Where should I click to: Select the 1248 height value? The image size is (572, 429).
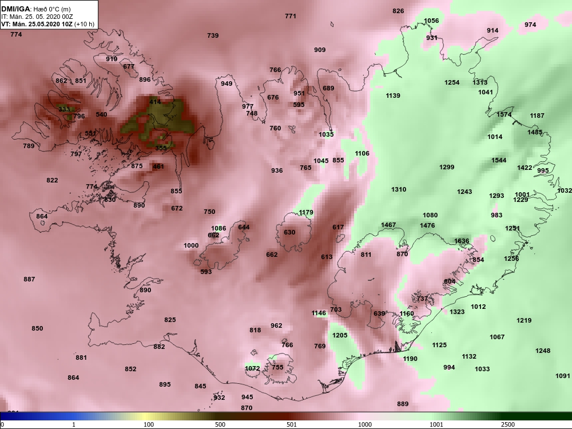point(543,351)
